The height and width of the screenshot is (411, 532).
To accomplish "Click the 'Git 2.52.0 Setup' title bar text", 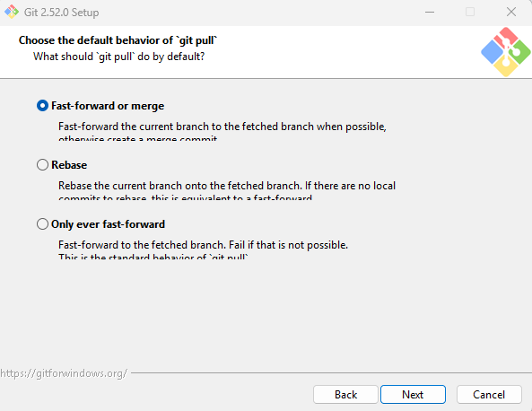I will [x=61, y=13].
